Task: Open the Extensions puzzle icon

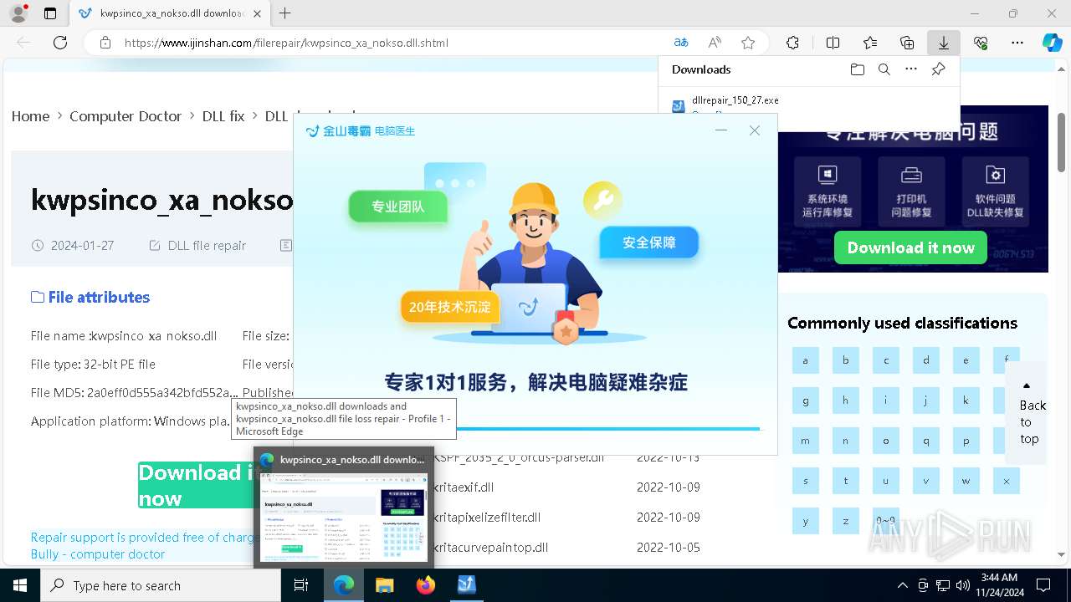Action: (x=792, y=43)
